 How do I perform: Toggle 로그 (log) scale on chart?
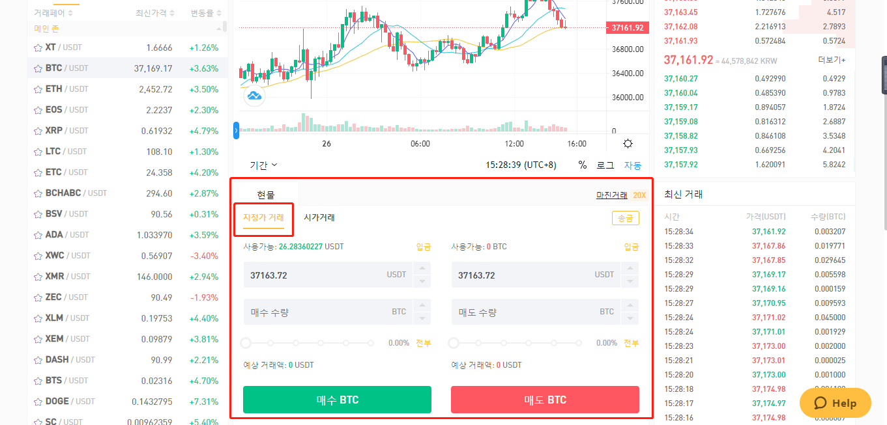point(605,165)
